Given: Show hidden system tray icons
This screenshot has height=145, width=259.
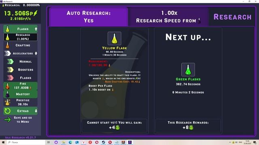Looking at the screenshot, I should (230, 142).
